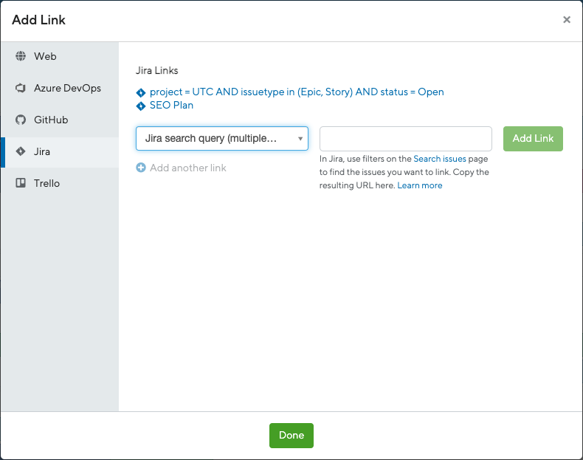Open the SEO Plan link
583x460 pixels.
tap(171, 106)
